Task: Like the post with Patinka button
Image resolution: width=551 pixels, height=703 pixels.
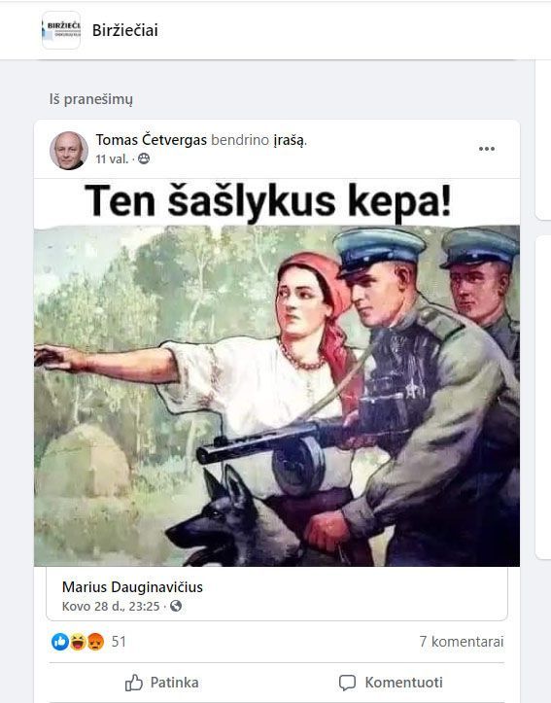Action: pos(161,683)
